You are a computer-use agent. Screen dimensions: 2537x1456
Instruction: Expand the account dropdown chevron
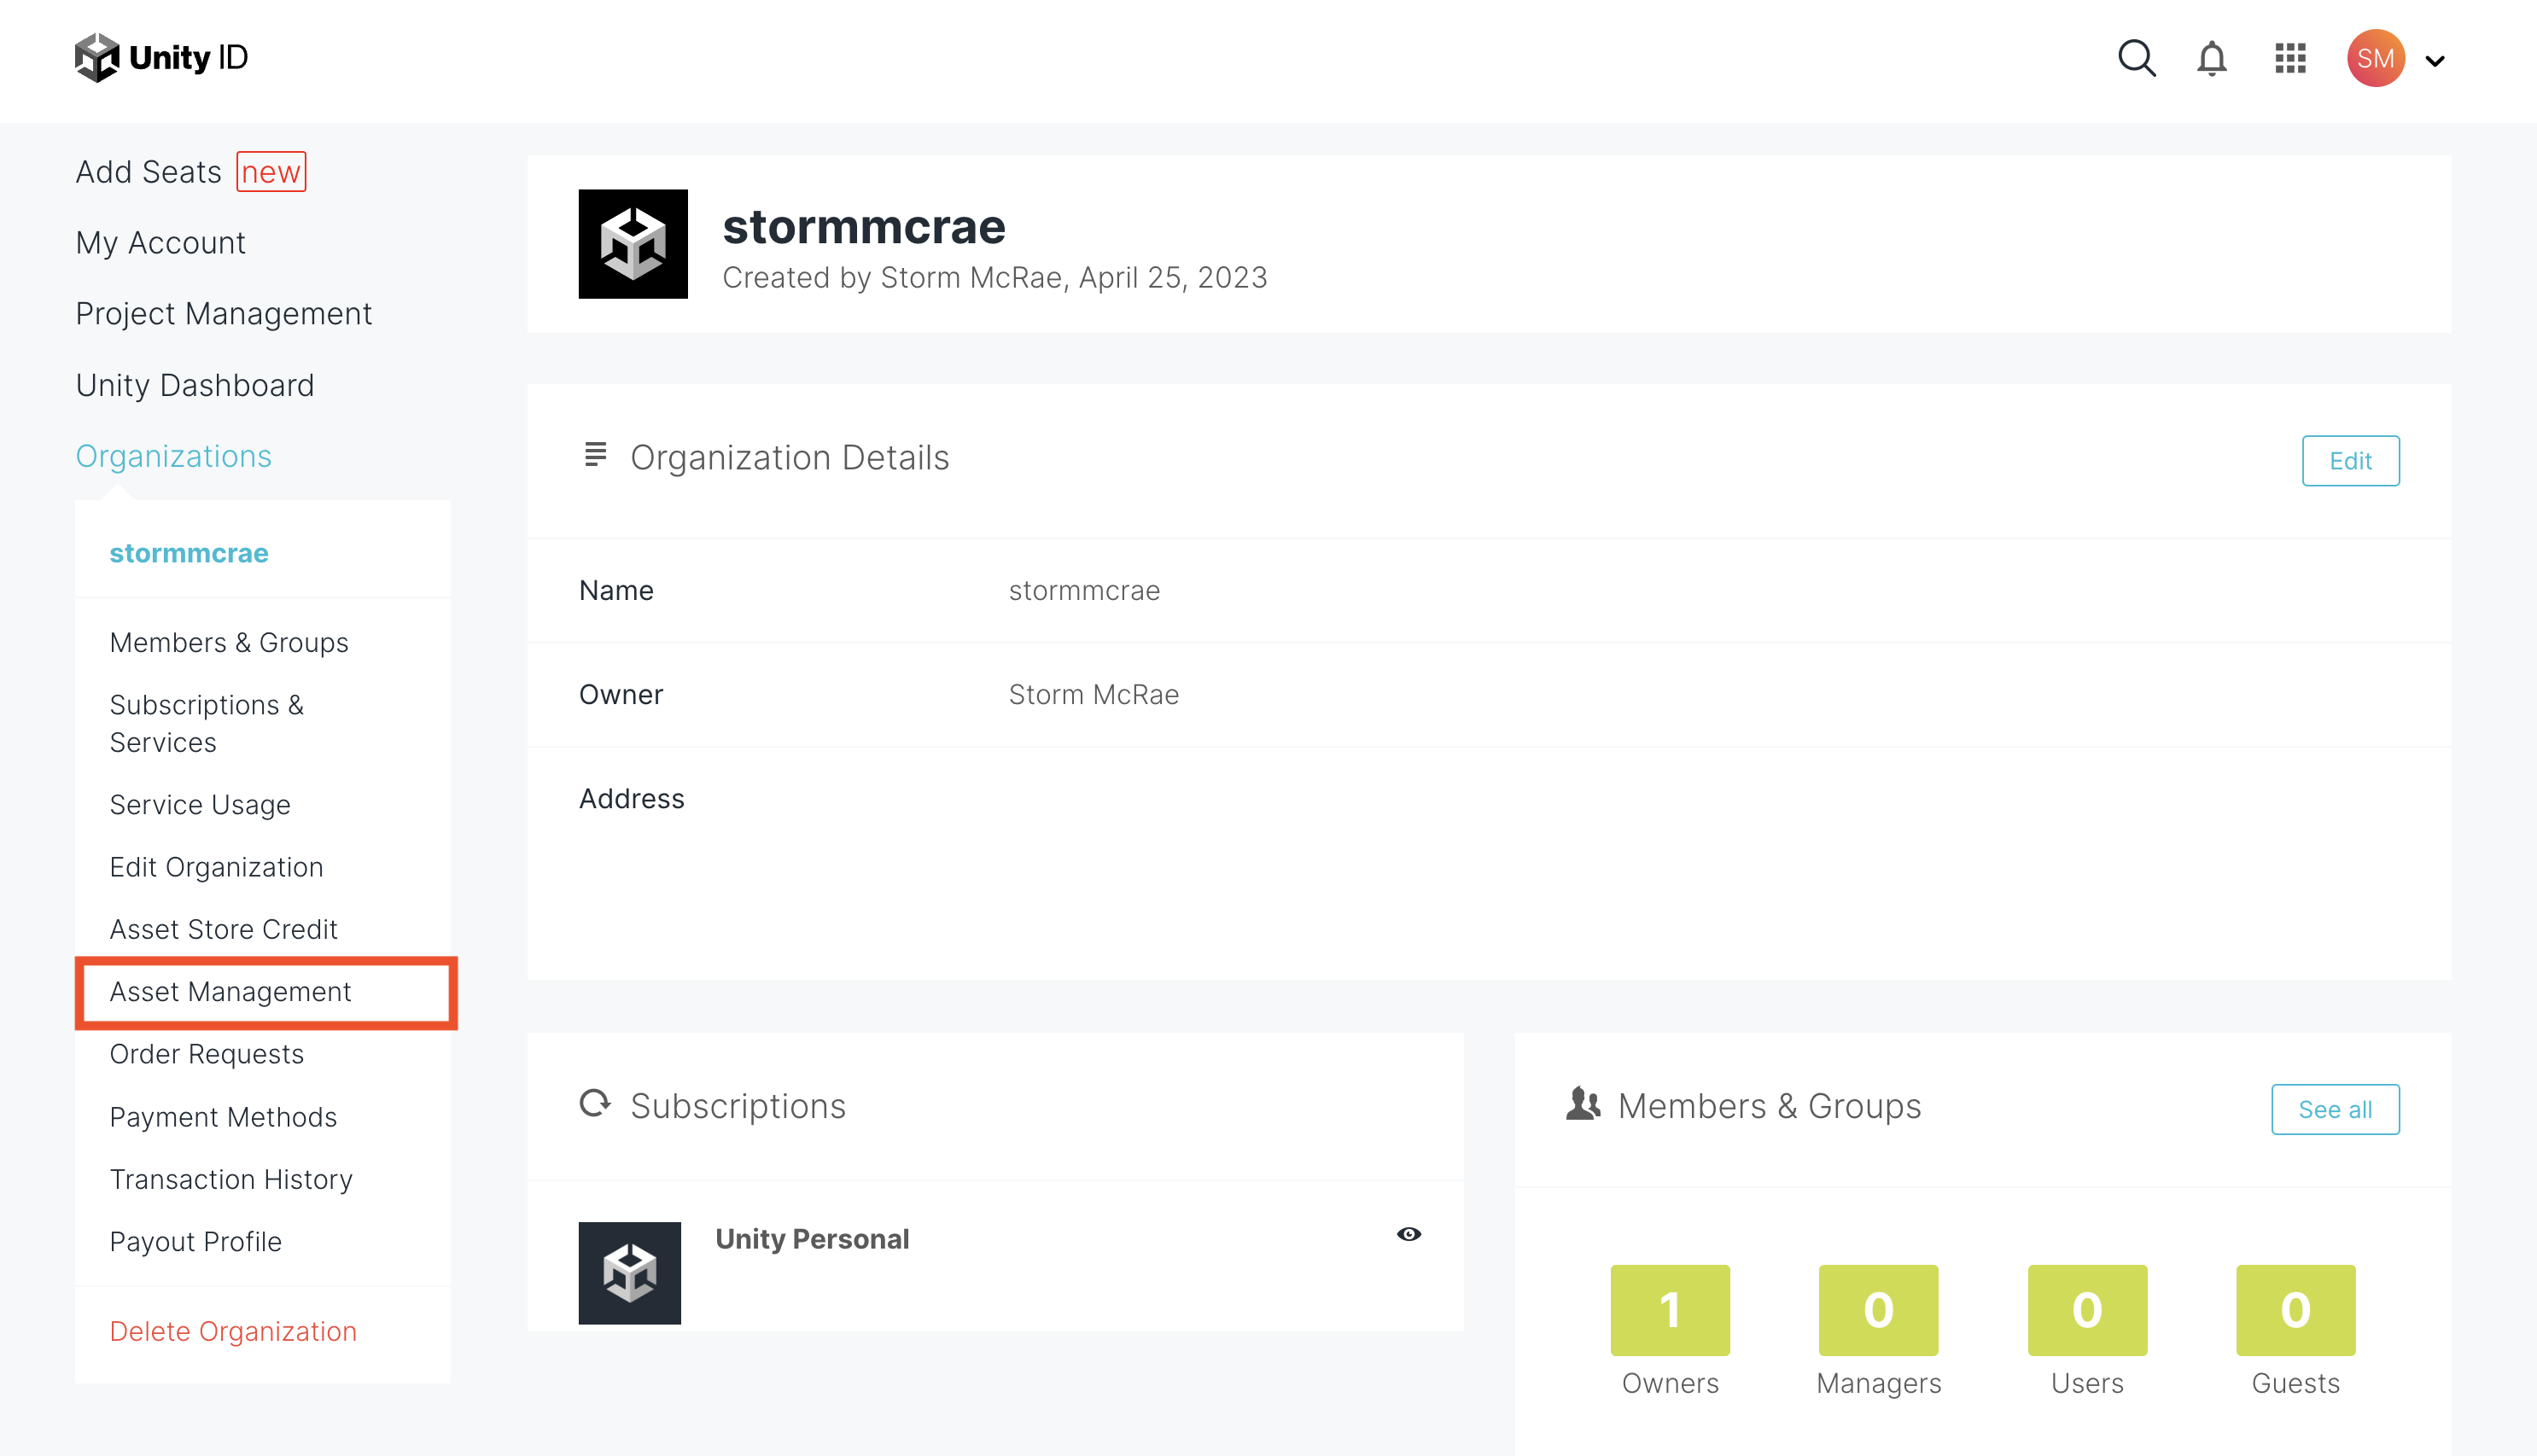coord(2435,61)
